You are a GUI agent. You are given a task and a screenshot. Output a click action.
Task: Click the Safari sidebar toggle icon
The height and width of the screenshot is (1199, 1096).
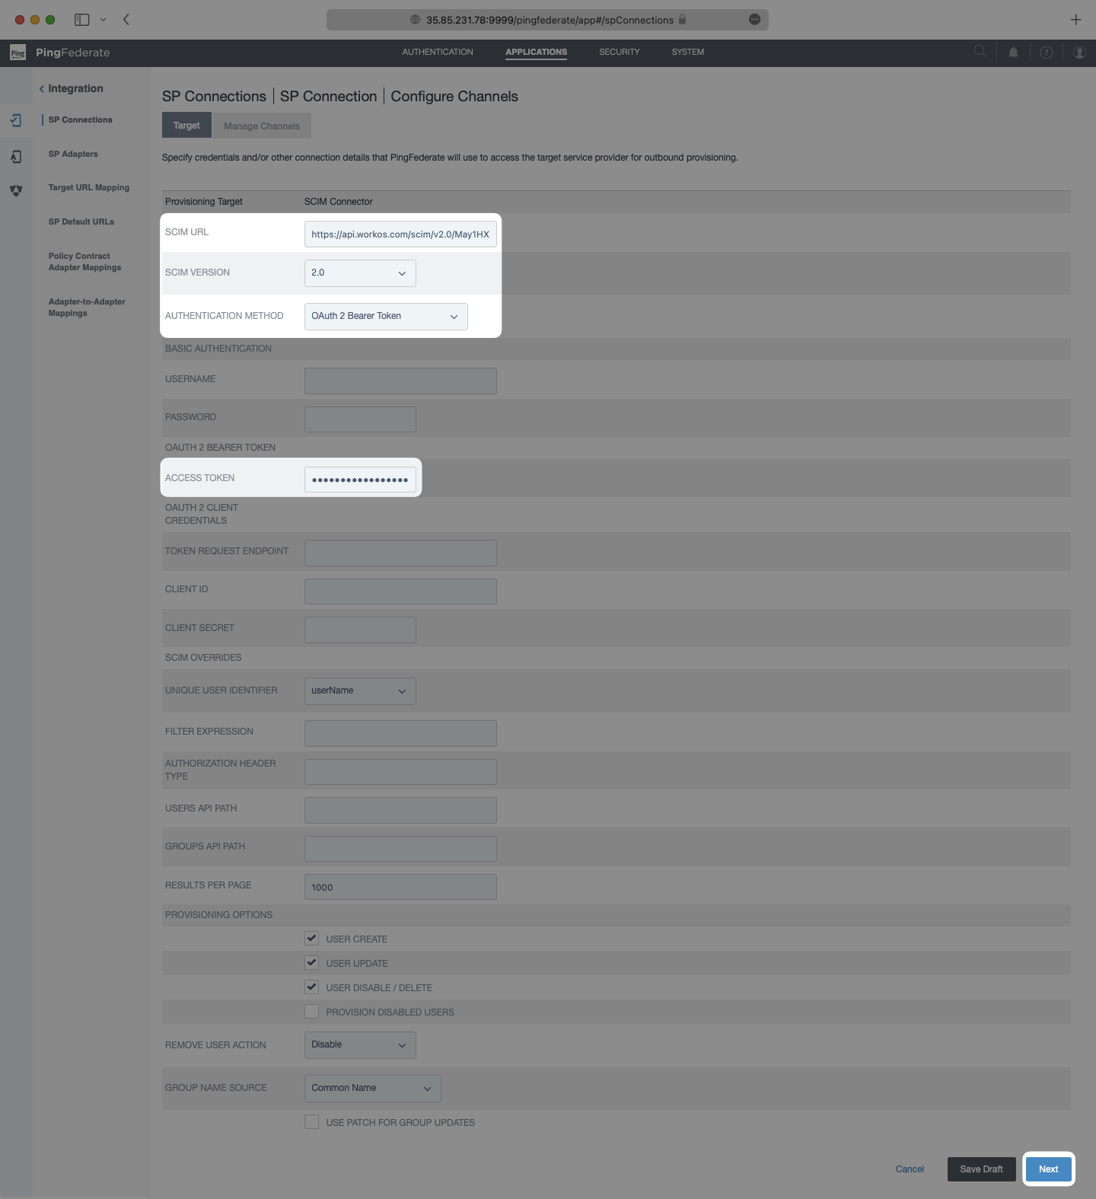pyautogui.click(x=81, y=20)
